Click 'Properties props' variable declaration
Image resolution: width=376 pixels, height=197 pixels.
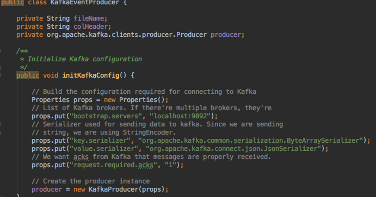pos(62,100)
